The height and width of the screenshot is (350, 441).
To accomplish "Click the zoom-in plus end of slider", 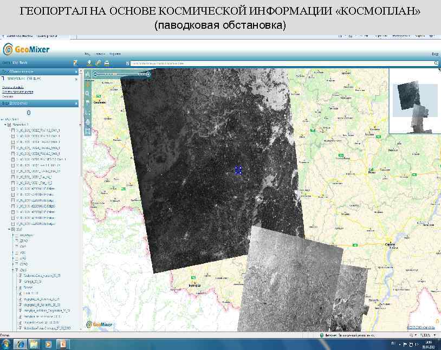I will (x=148, y=74).
